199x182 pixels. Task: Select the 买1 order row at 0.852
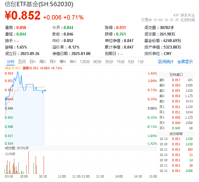click(176, 107)
